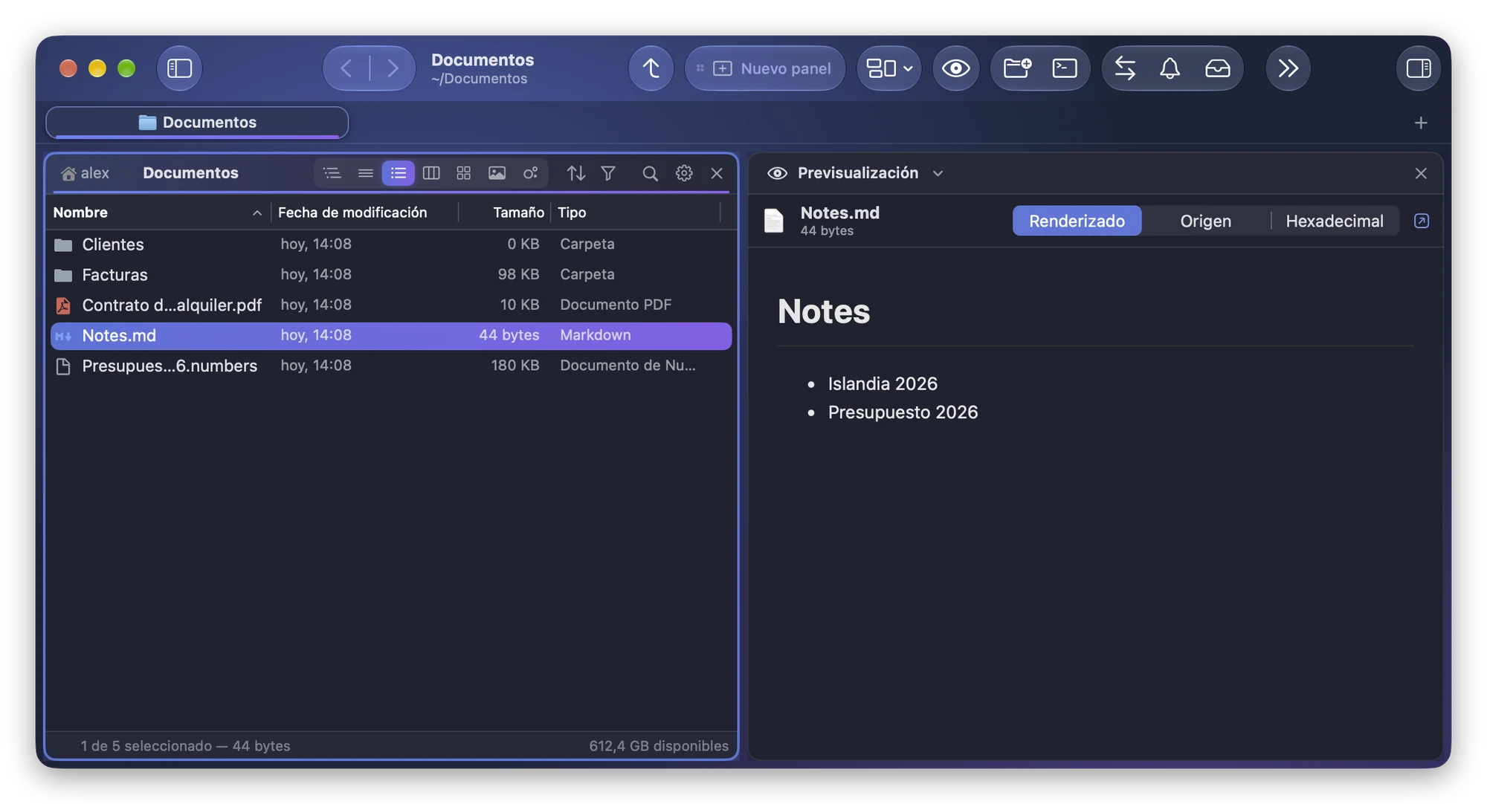The image size is (1487, 804).
Task: Add a new tab with plus
Action: click(1421, 123)
